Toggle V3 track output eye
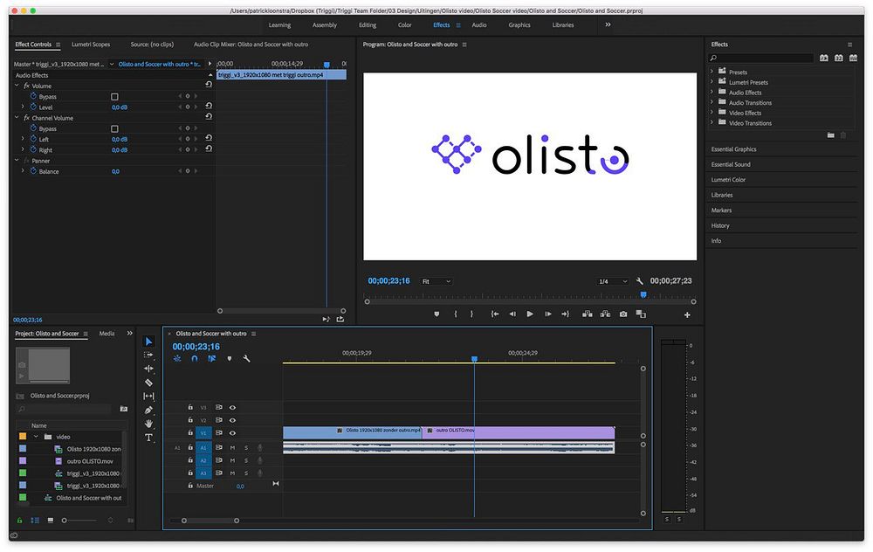Screen dimensions: 873x552 [232, 408]
